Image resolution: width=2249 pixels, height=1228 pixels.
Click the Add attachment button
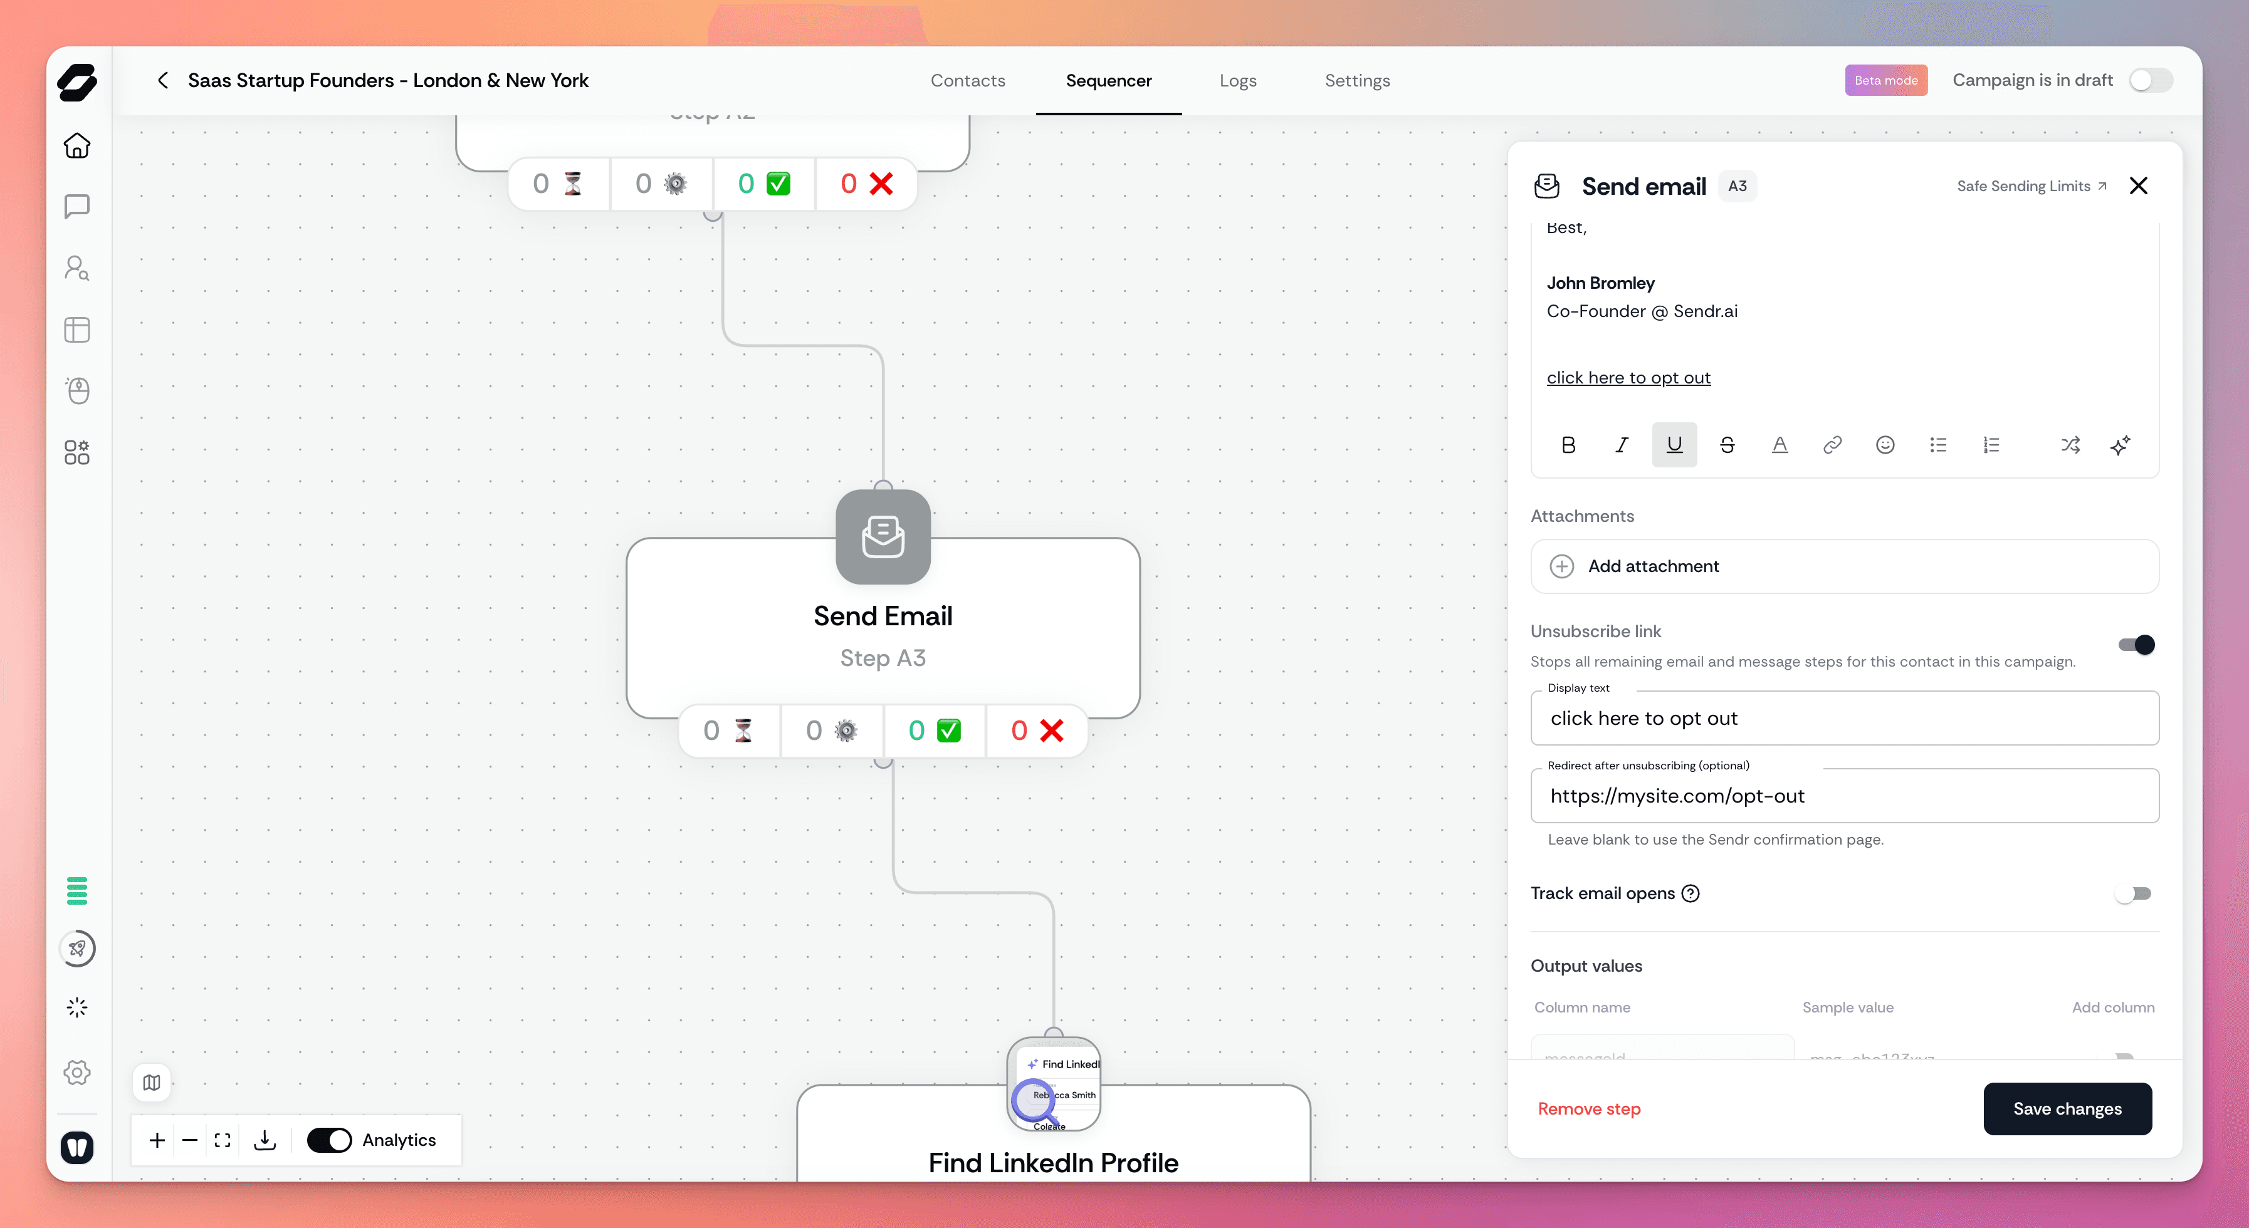tap(1845, 566)
